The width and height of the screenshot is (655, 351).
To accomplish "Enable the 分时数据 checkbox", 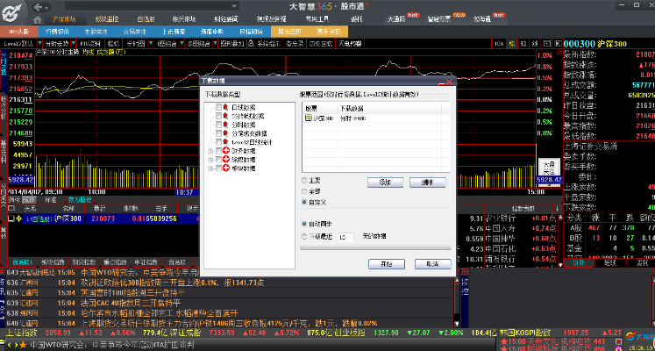I will coord(218,125).
